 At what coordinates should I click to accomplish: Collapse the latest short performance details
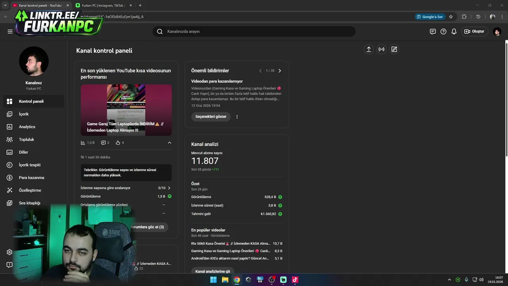[169, 143]
